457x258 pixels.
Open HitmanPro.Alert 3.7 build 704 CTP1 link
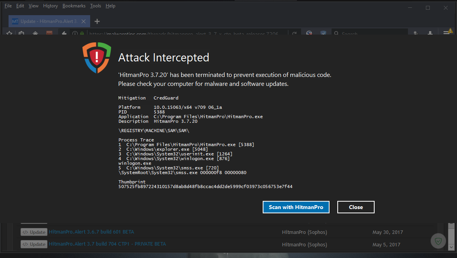[107, 244]
